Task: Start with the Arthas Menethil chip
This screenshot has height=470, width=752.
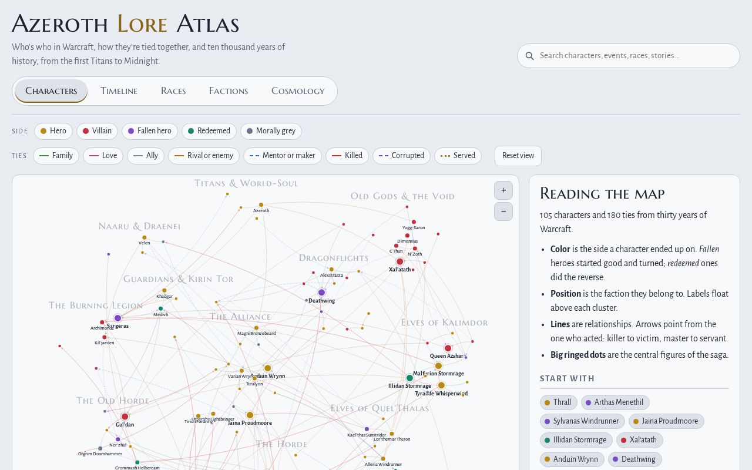Action: [x=615, y=402]
